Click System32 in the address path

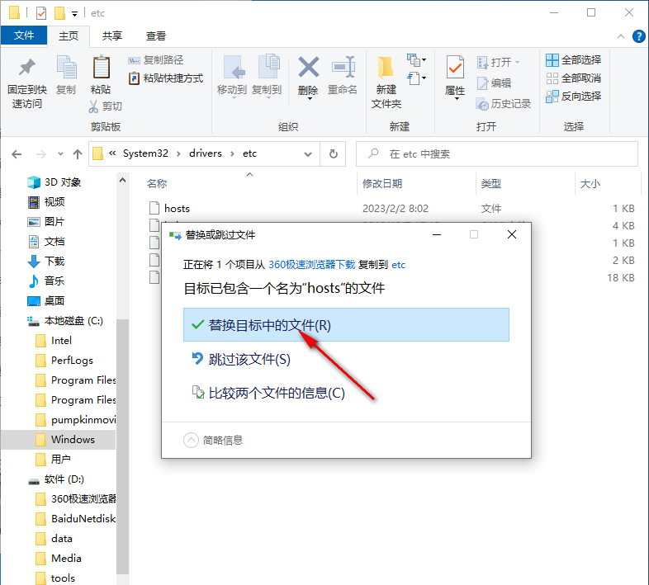click(145, 153)
